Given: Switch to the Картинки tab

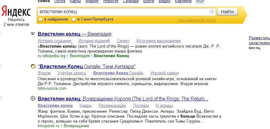Looking at the screenshot, I should [x=183, y=1].
